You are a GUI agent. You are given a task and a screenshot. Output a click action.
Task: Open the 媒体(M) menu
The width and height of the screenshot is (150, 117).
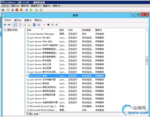25,6
